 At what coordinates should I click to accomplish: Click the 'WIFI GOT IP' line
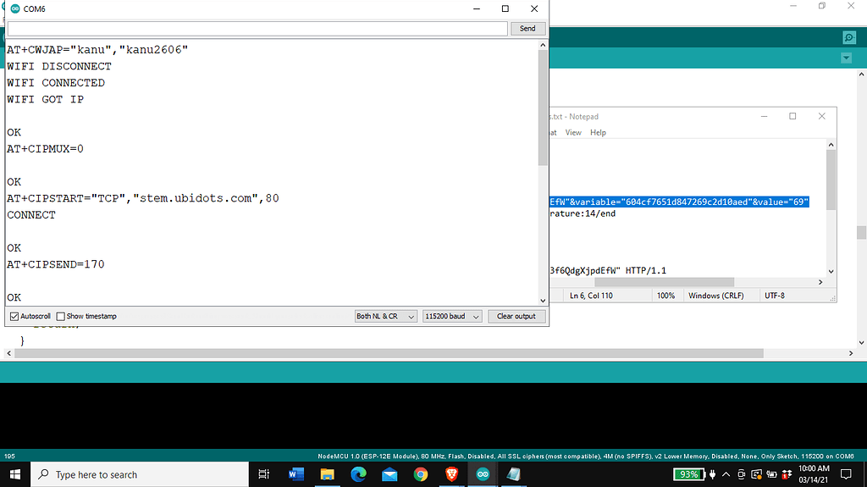point(46,100)
